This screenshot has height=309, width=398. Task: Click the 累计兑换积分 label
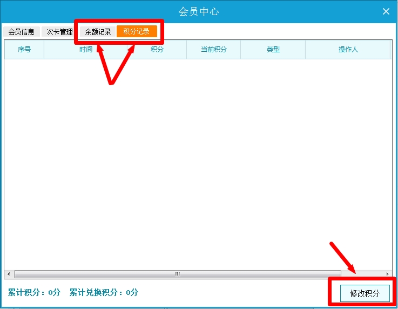[x=104, y=293]
